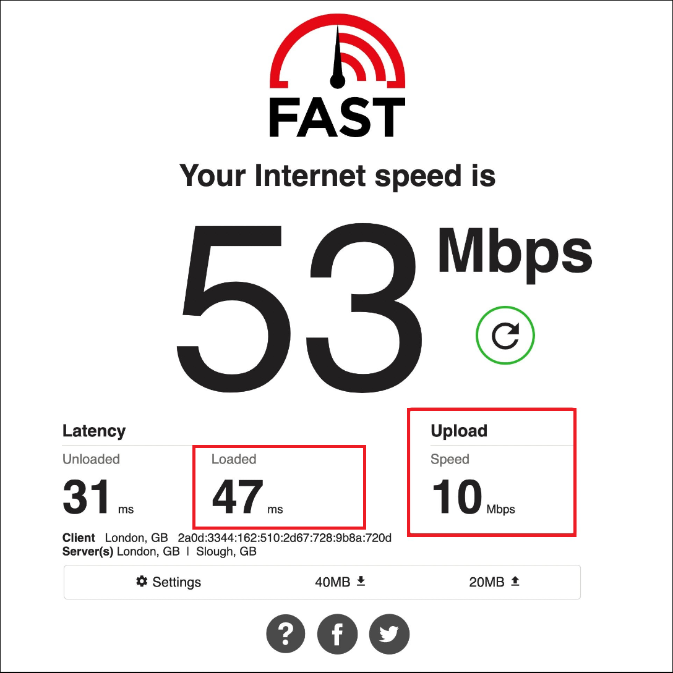673x673 pixels.
Task: Click the upload arrow next to 20MB
Action: coord(515,581)
